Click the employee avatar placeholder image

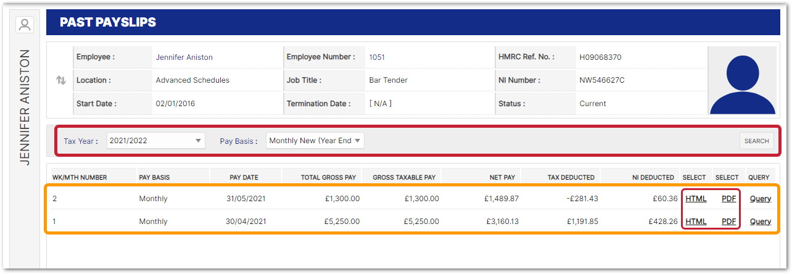741,81
